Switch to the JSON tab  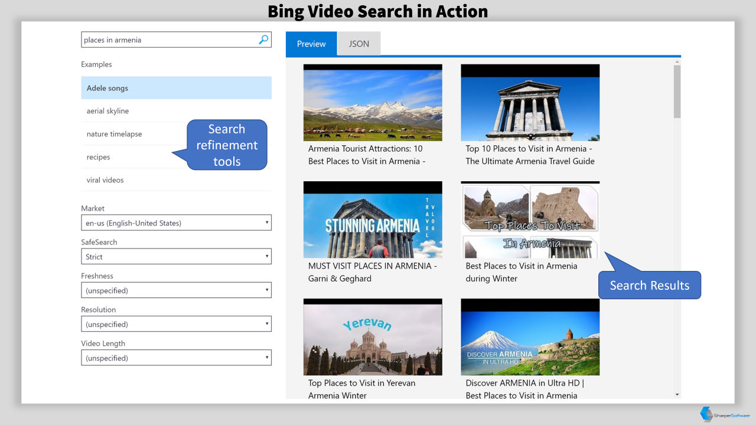[359, 44]
